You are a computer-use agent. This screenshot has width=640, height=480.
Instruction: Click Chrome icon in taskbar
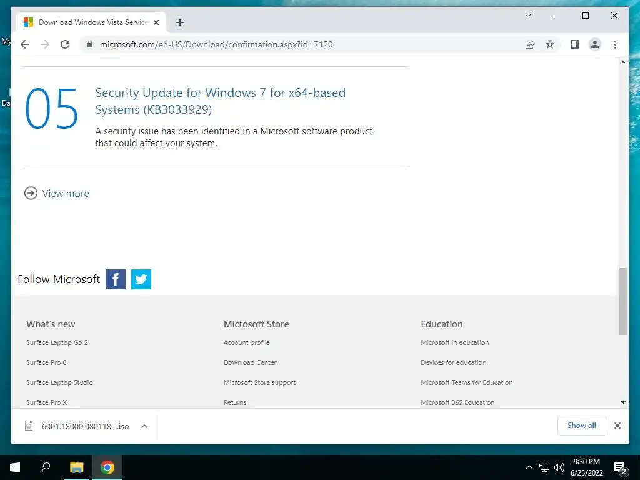[x=107, y=467]
